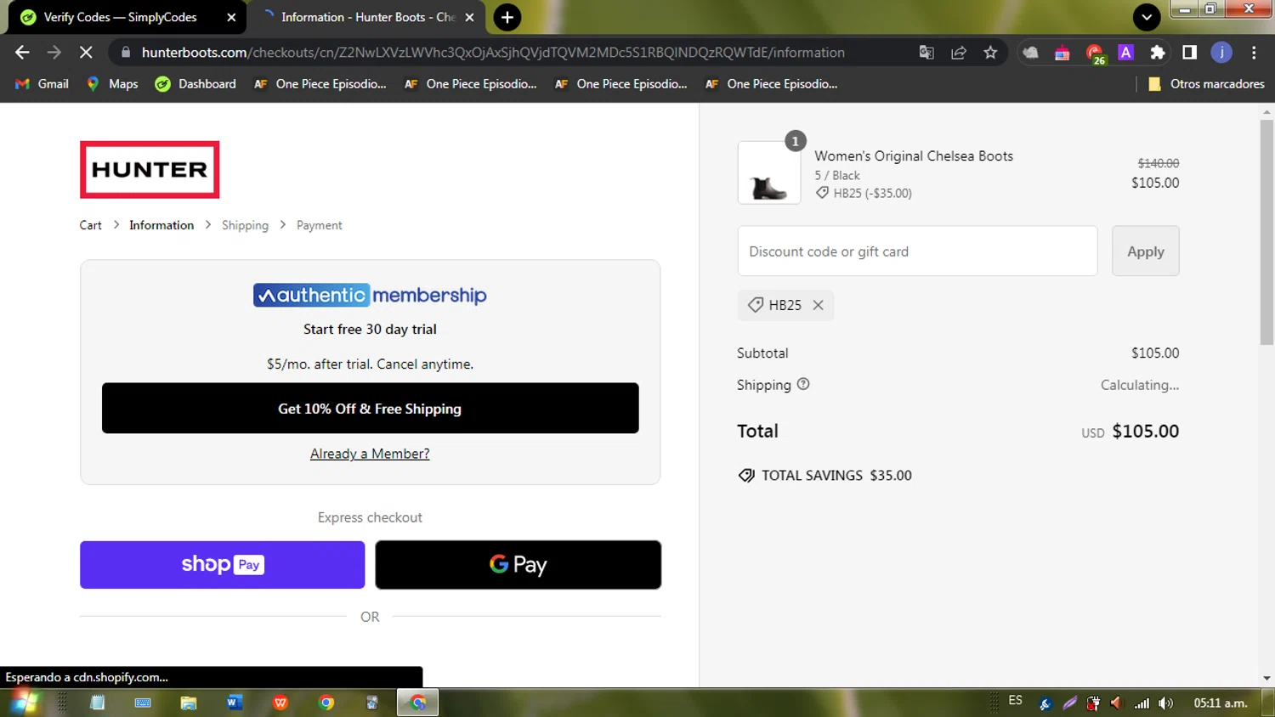
Task: Open the Otros marcadores folder
Action: tap(1206, 84)
